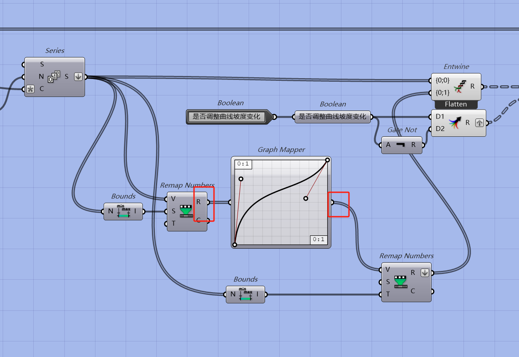Click the Series component icon
Image resolution: width=519 pixels, height=357 pixels.
coord(54,76)
